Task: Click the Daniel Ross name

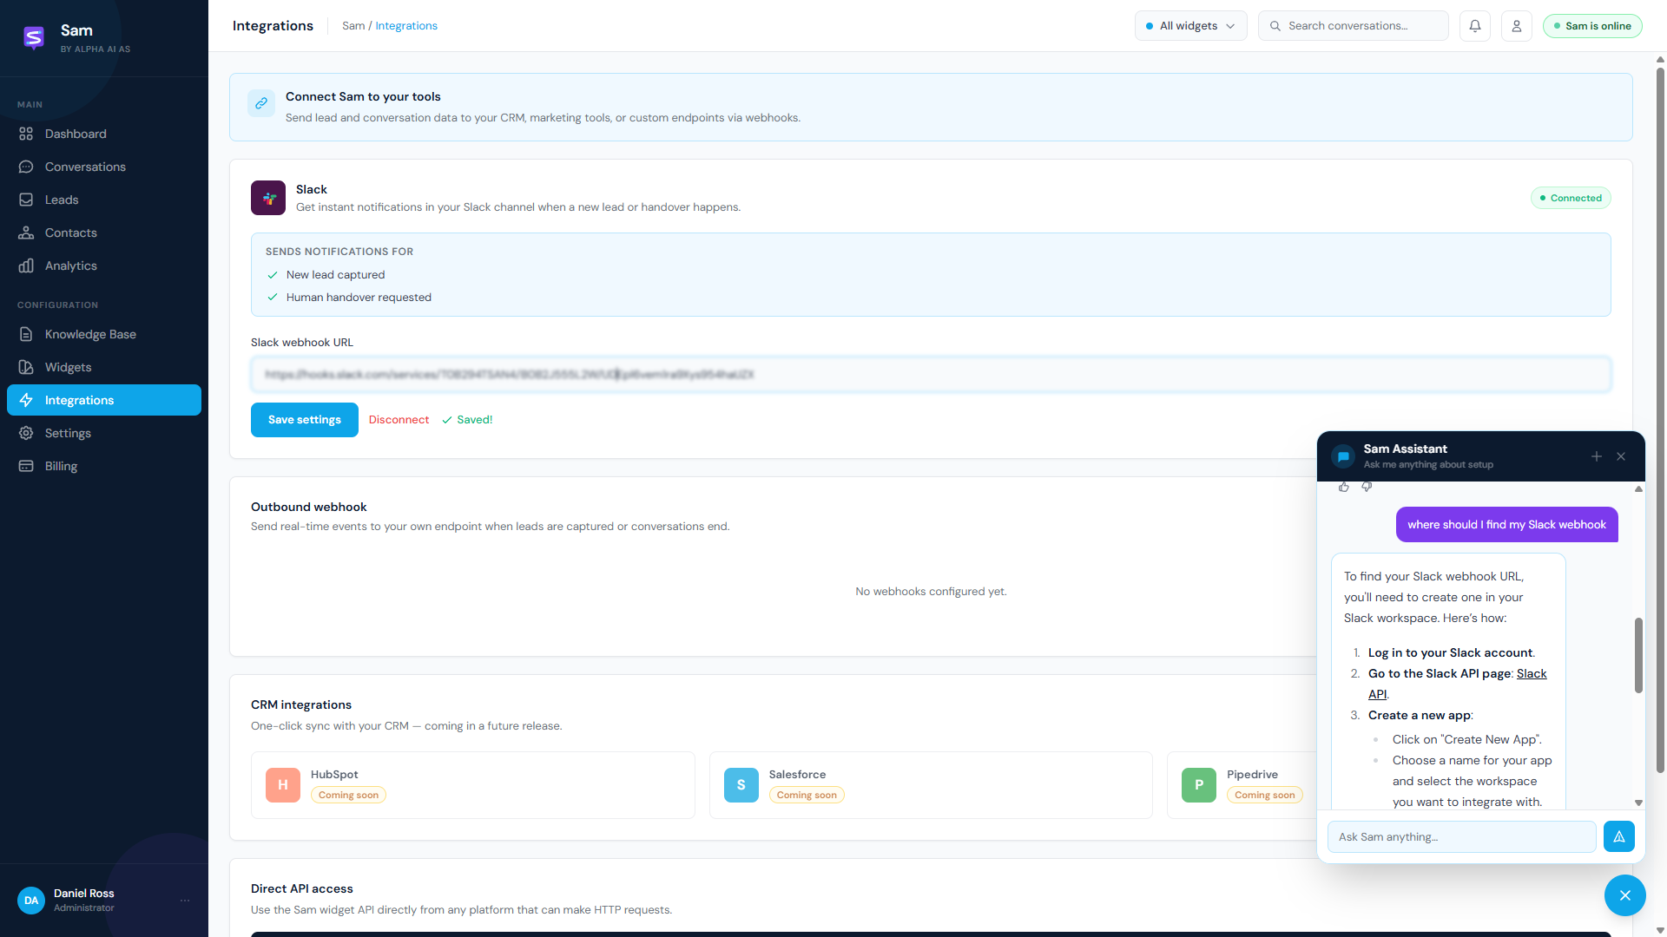Action: (x=84, y=894)
